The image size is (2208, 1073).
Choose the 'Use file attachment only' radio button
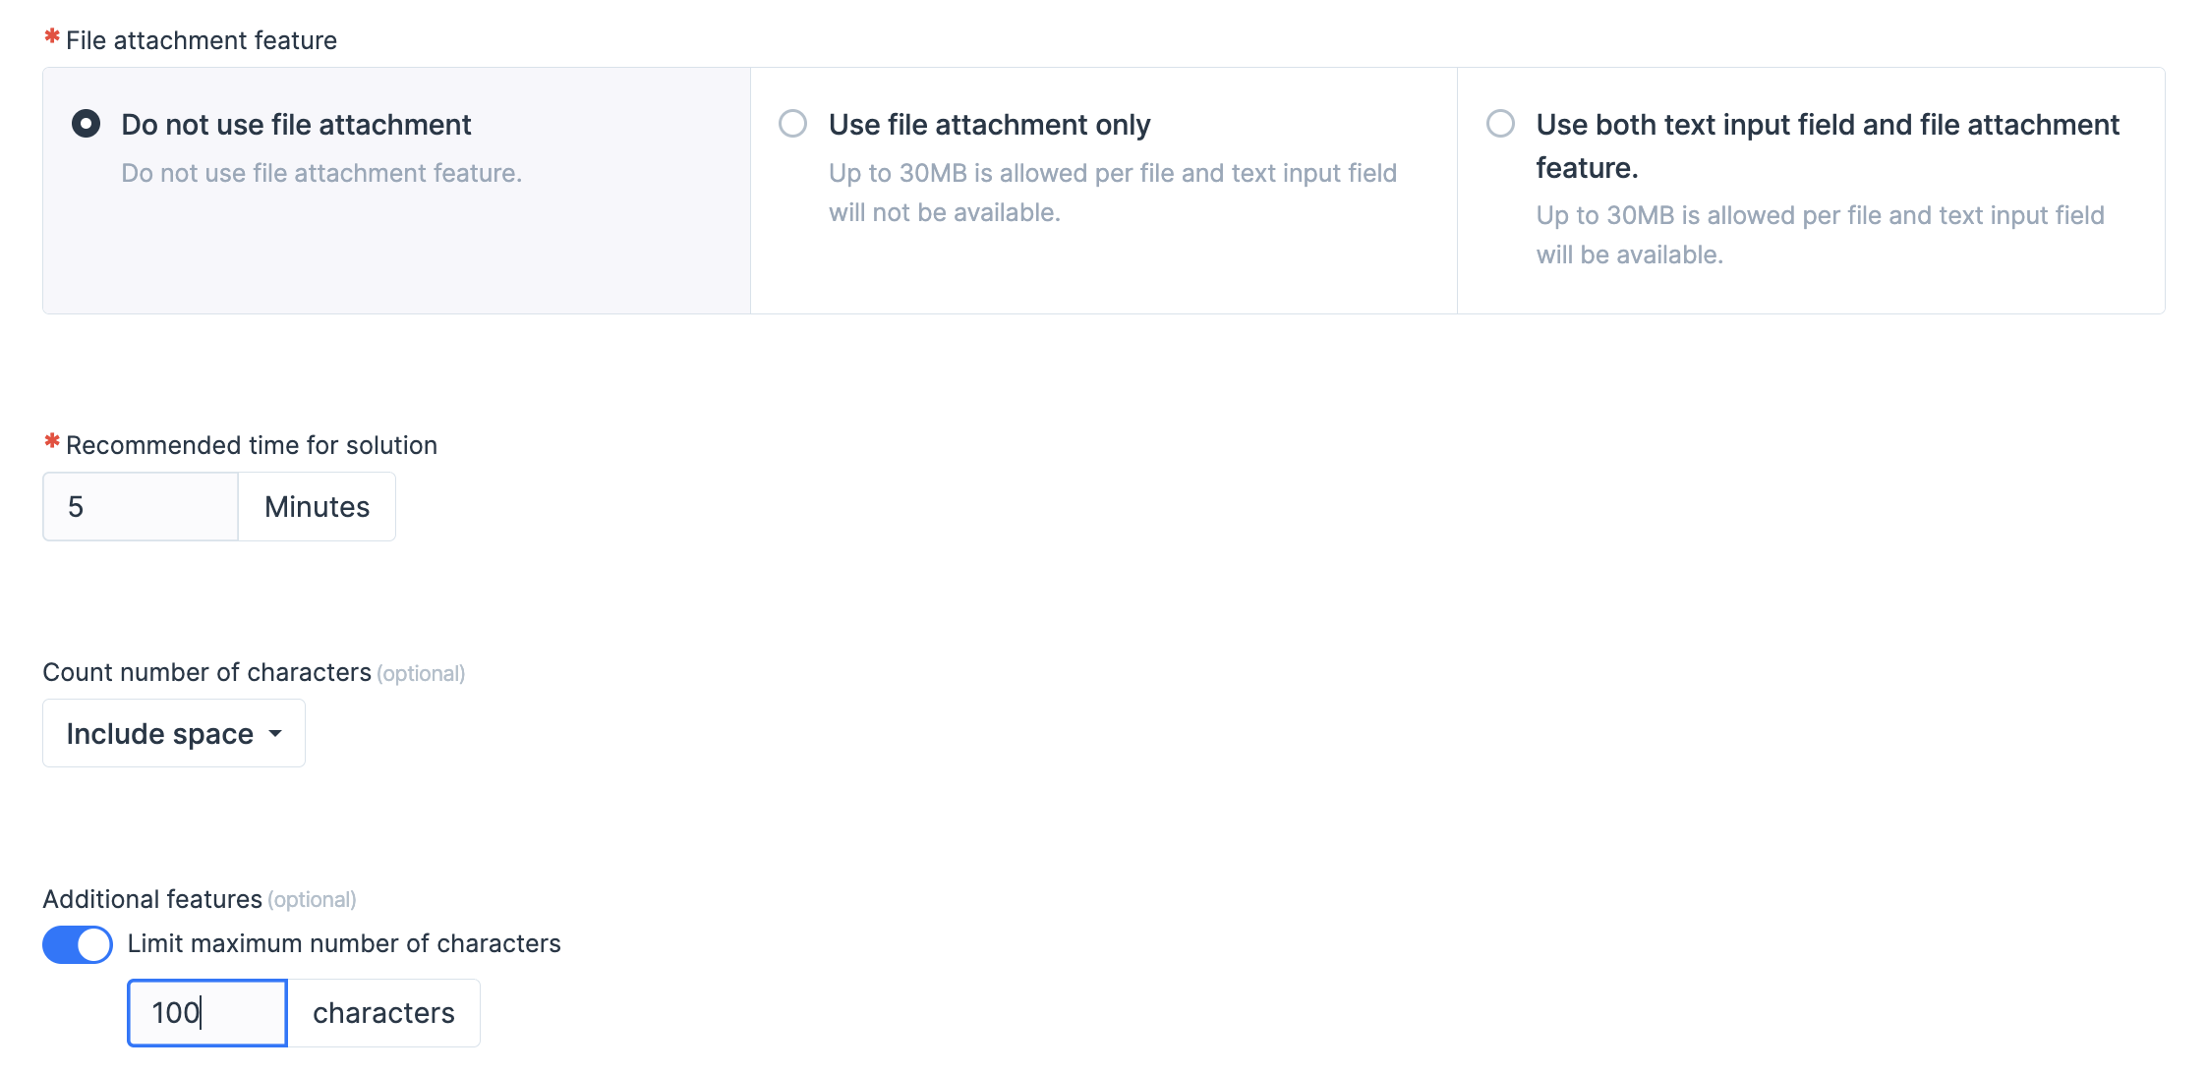pyautogui.click(x=793, y=124)
